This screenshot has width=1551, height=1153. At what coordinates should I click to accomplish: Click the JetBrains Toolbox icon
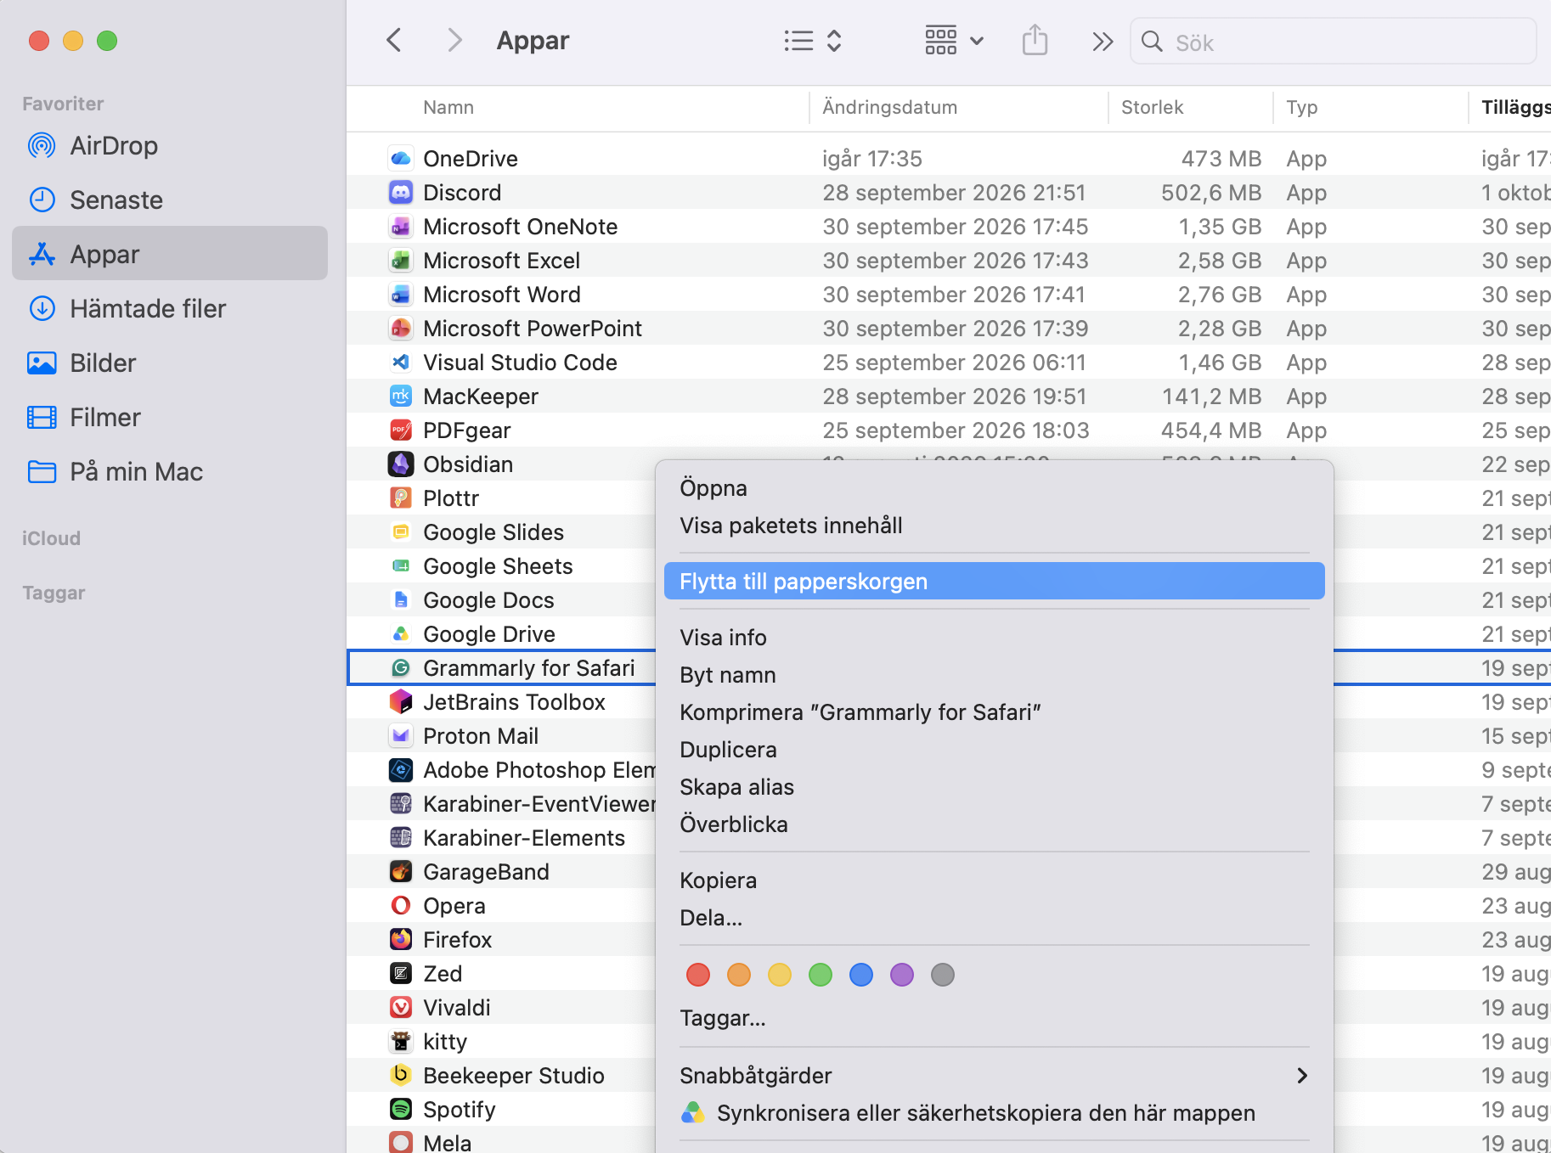tap(401, 702)
